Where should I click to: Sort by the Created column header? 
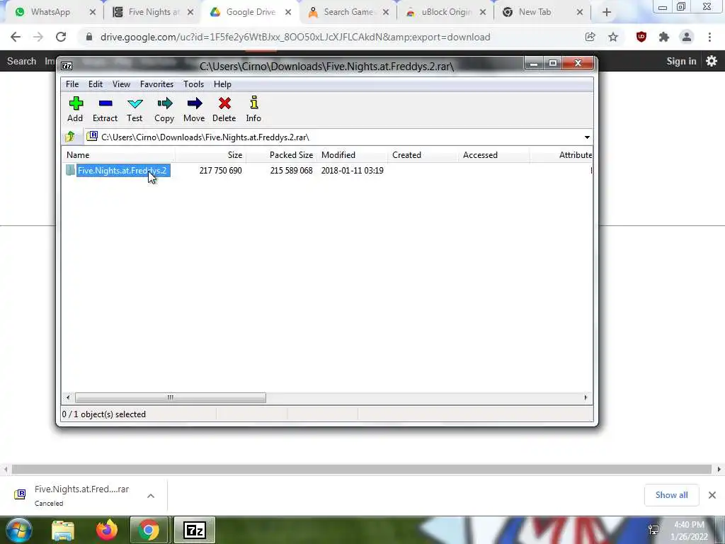pos(423,155)
